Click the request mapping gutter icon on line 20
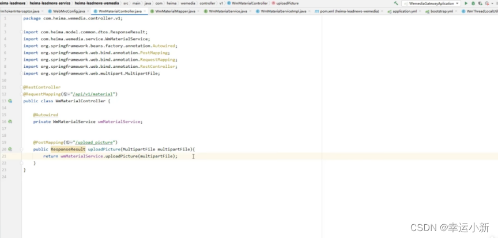The image size is (498, 238). point(10,149)
